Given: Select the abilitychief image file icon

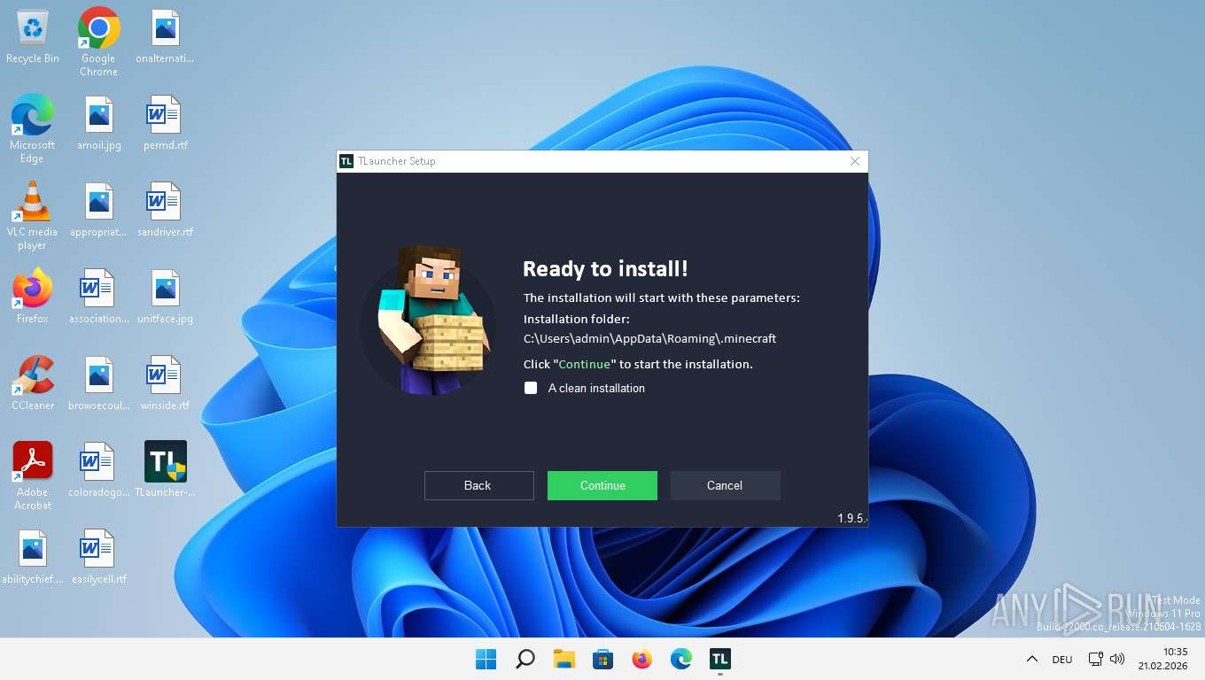Looking at the screenshot, I should pyautogui.click(x=33, y=559).
